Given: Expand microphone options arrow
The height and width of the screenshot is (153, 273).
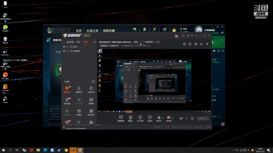Looking at the screenshot, I should click(x=163, y=118).
